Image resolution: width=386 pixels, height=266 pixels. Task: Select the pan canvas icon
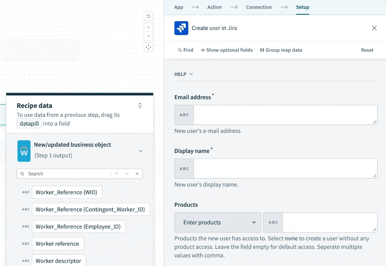[148, 47]
